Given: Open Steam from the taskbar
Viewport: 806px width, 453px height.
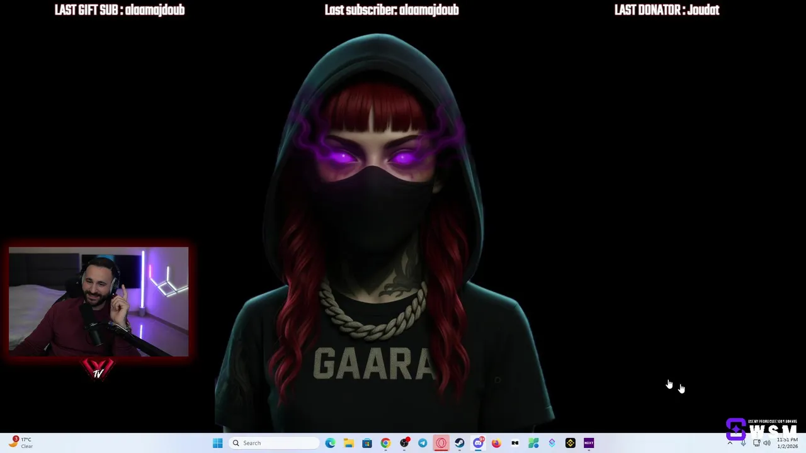Looking at the screenshot, I should pos(460,443).
